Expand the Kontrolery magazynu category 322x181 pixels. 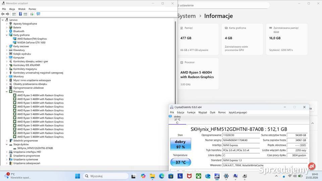point(7,69)
